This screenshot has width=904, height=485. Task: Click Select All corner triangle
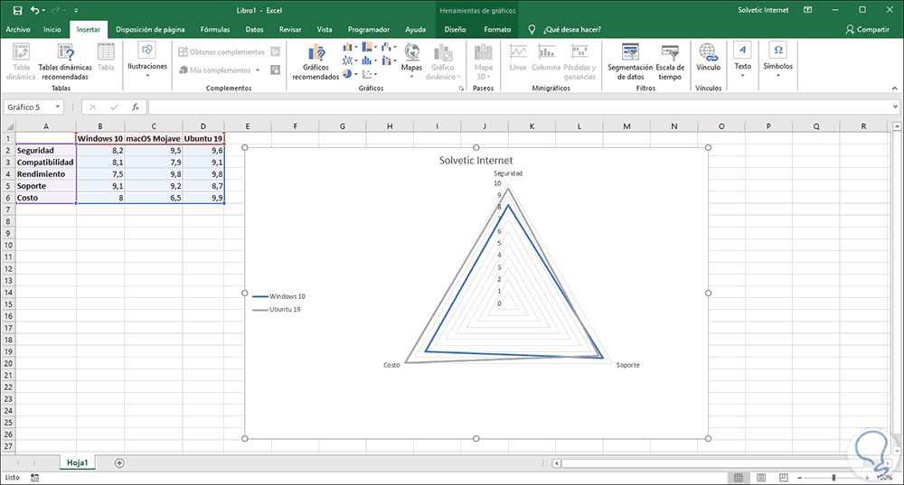coord(8,126)
